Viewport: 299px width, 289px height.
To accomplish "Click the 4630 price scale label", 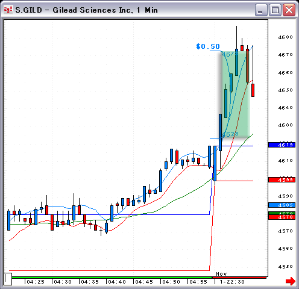I will (286, 125).
